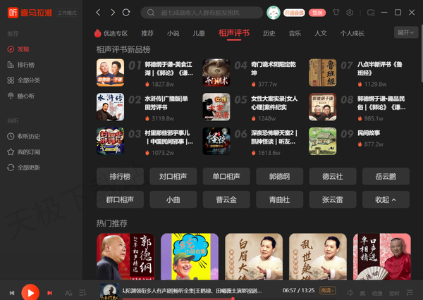Switch to the 音乐 tab
The image size is (423, 300).
[295, 33]
